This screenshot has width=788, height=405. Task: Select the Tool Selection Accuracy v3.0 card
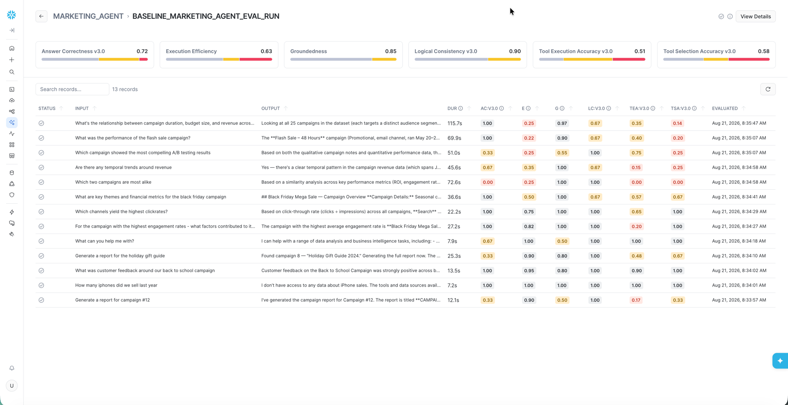[716, 55]
